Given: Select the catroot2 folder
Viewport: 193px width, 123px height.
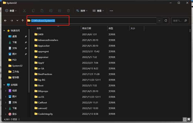Looking at the screenshot, I should (x=41, y=108).
